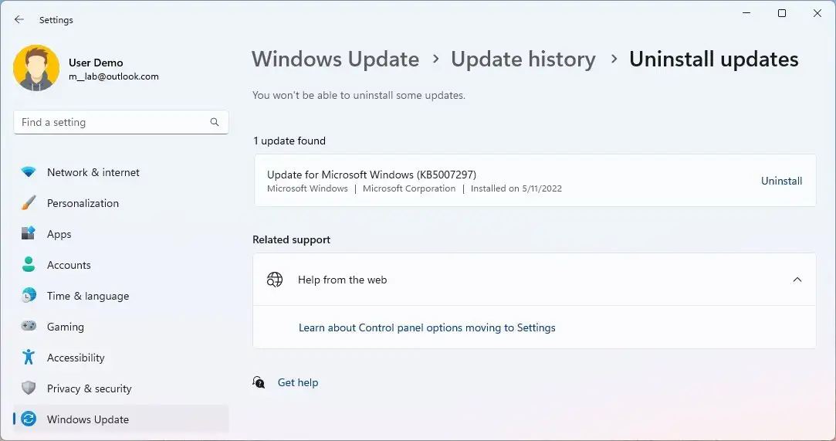Click the Time & language globe clock icon
Image resolution: width=836 pixels, height=441 pixels.
click(29, 296)
